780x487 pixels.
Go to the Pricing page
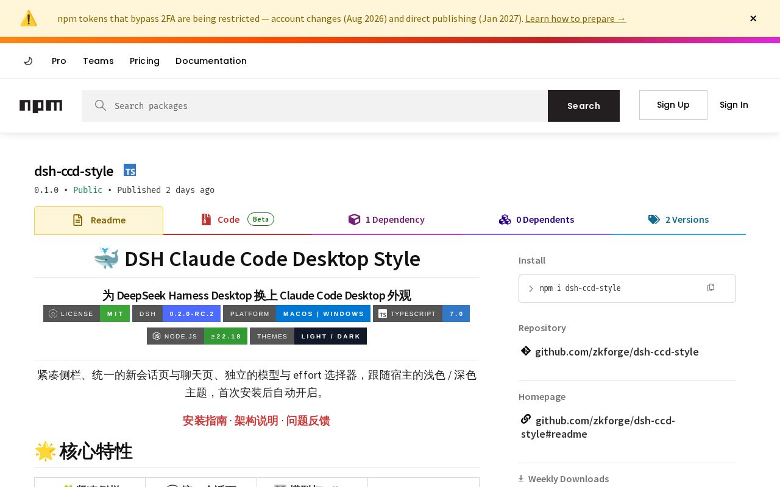click(x=144, y=61)
